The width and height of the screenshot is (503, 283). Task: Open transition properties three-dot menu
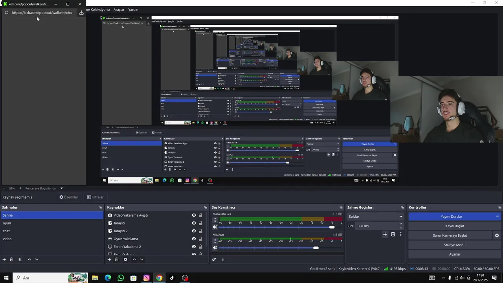pyautogui.click(x=401, y=234)
